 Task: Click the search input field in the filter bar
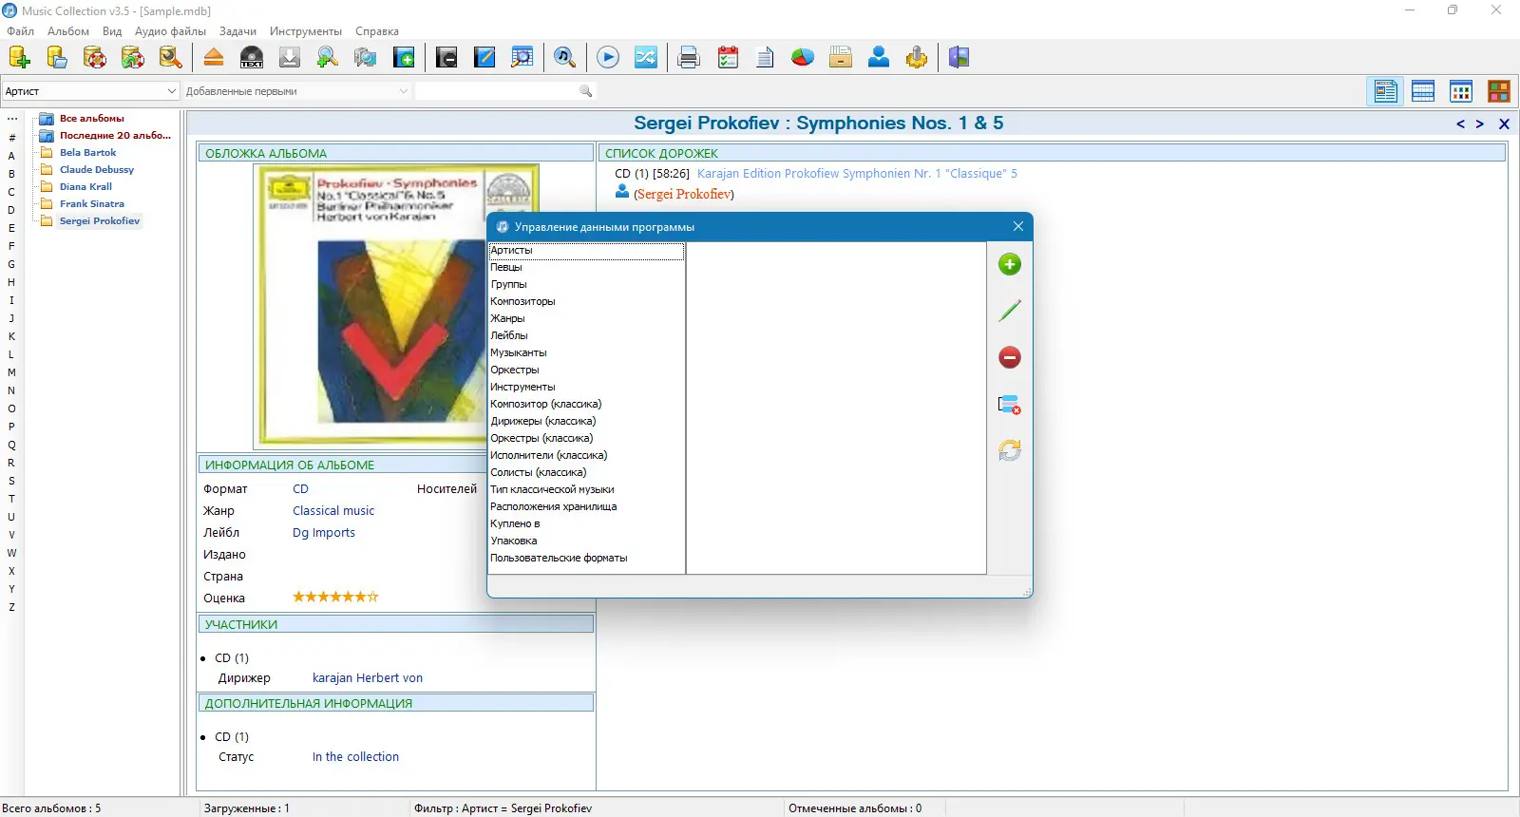497,91
